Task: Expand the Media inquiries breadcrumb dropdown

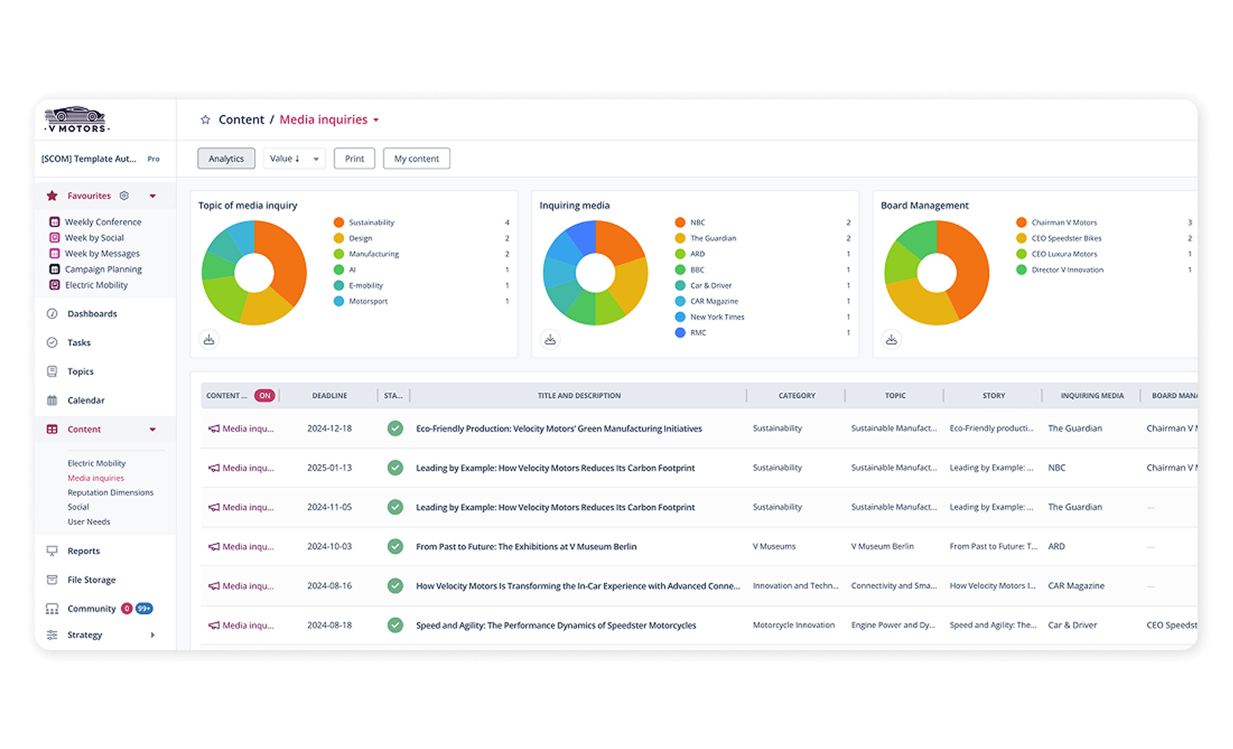Action: [376, 119]
